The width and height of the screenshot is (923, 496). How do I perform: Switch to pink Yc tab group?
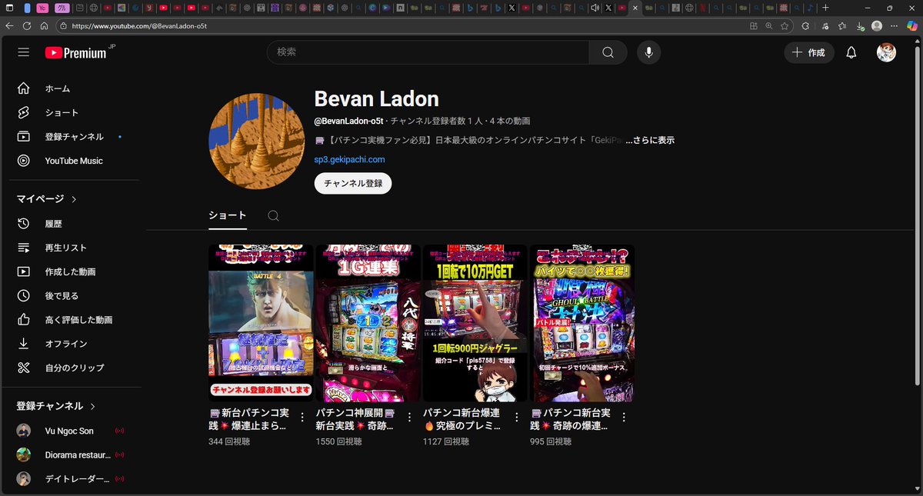click(42, 8)
